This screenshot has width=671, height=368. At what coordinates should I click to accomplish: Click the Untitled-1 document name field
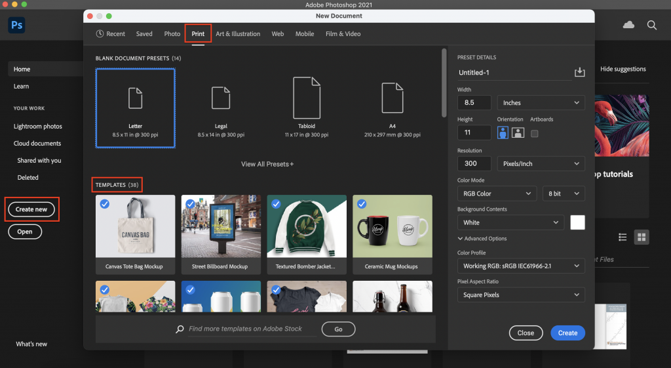pyautogui.click(x=515, y=72)
